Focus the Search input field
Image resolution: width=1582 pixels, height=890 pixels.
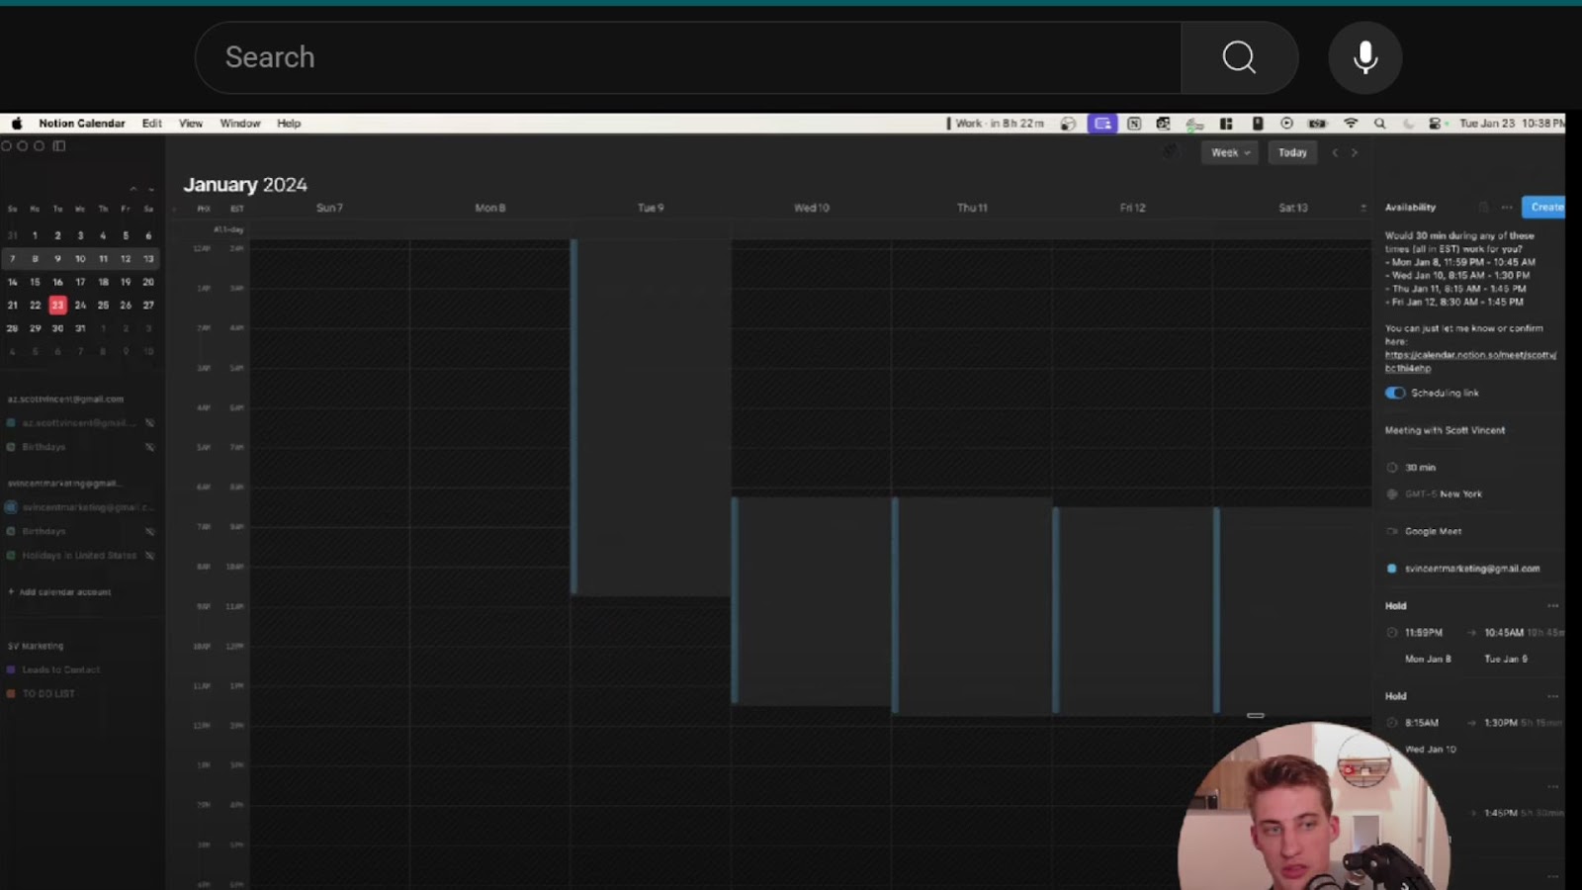coord(688,57)
